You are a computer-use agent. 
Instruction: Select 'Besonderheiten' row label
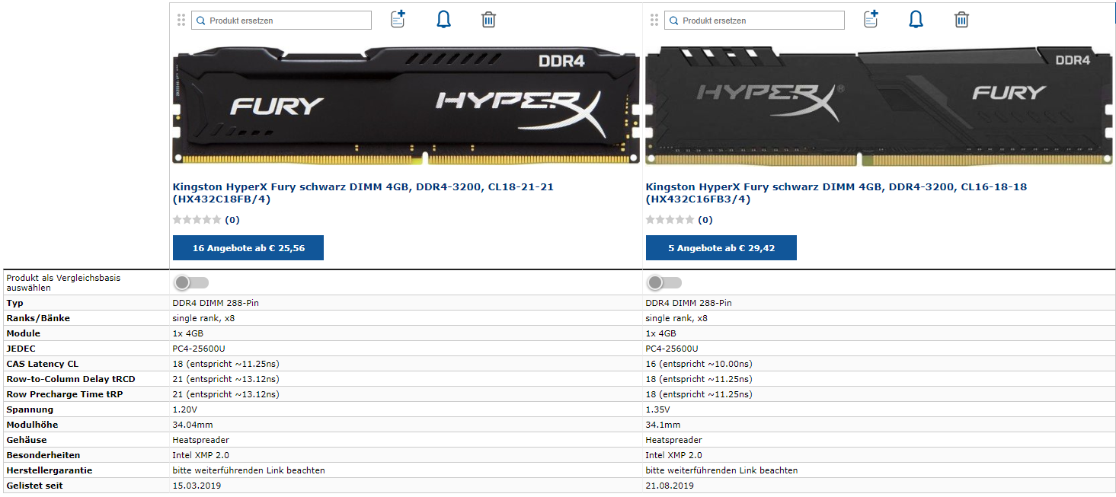43,455
